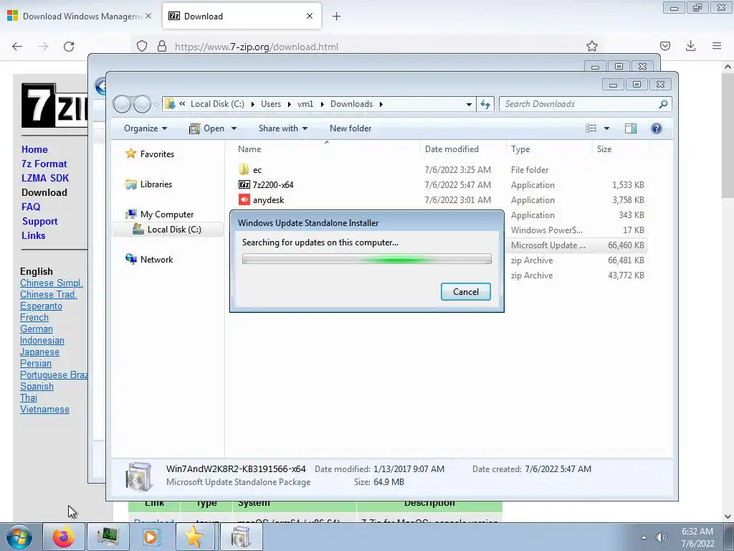Toggle the Explorer preview pane icon
This screenshot has width=734, height=551.
[631, 128]
